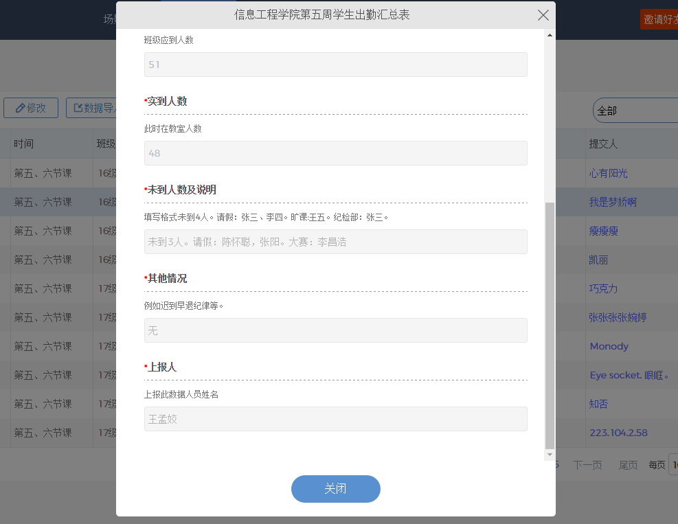Click the 实到人数 field showing 48
678x524 pixels.
(x=335, y=153)
